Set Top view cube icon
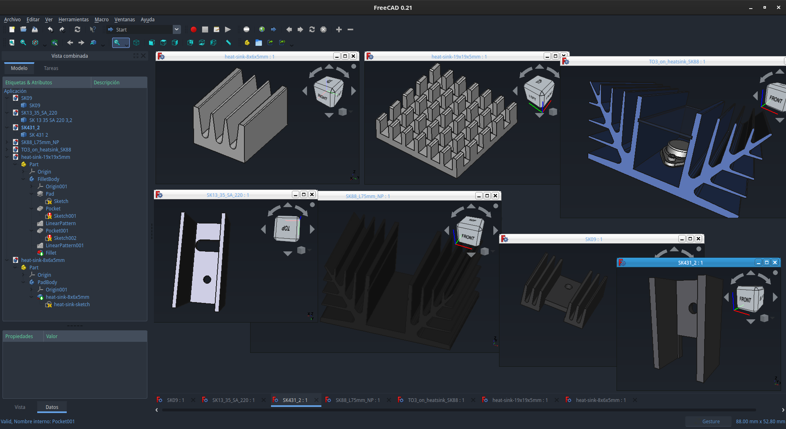 click(163, 43)
